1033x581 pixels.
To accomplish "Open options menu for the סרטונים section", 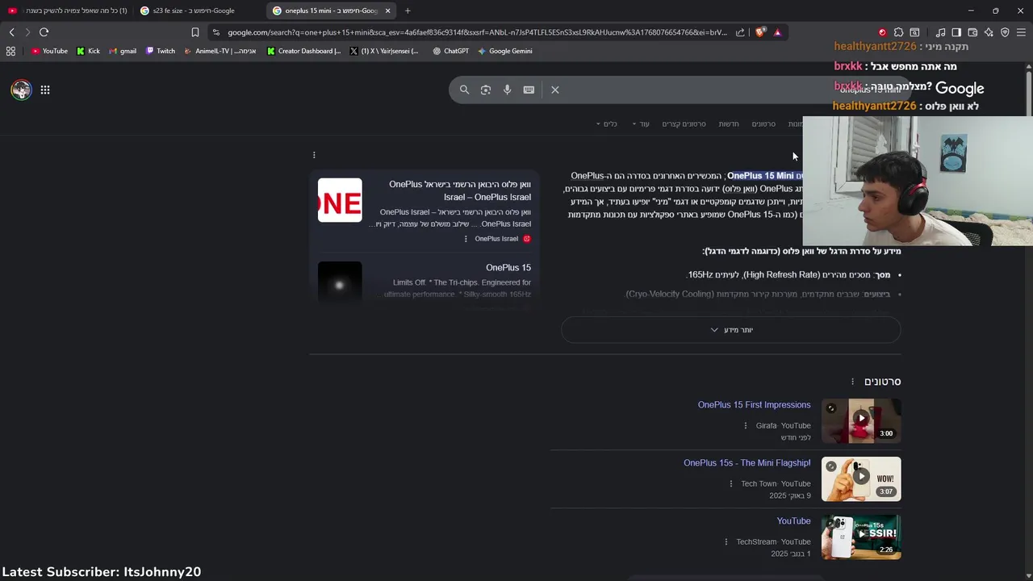I will coord(852,382).
